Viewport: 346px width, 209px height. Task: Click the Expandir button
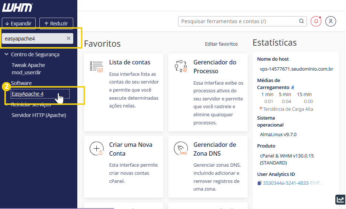coord(19,24)
